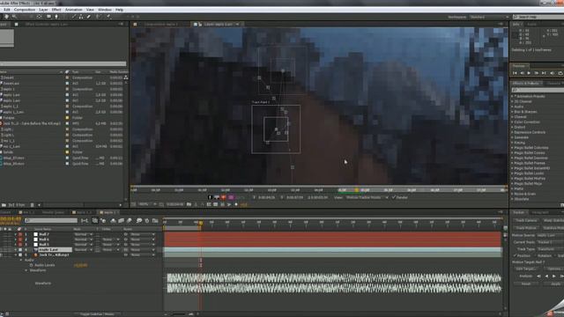564x317 pixels.
Task: Open Null 7 blending mode dropdown
Action: [x=83, y=234]
